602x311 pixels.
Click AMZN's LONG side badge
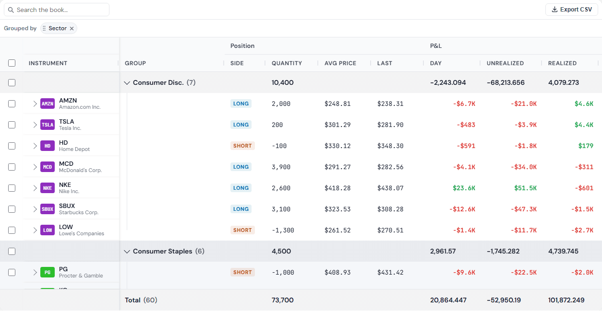click(x=241, y=104)
